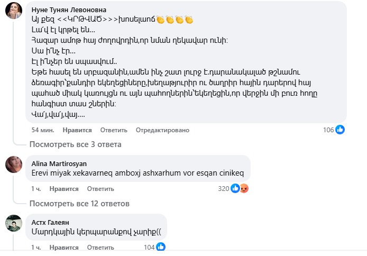
Task: Click like reaction icon showing 106
Action: 340,130
